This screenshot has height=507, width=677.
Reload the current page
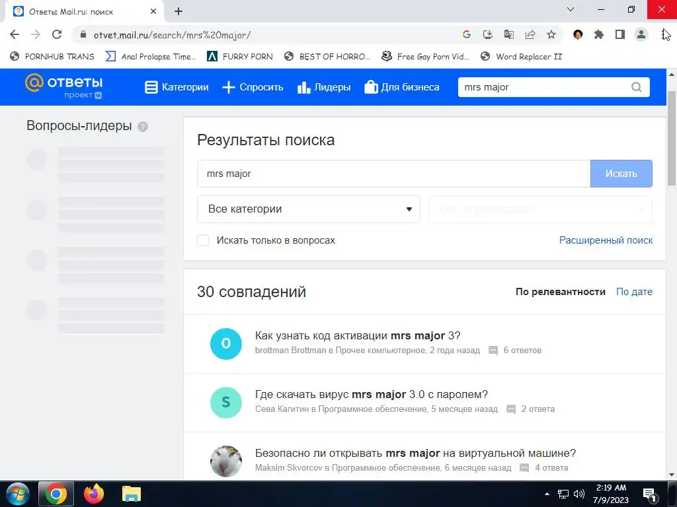[57, 34]
